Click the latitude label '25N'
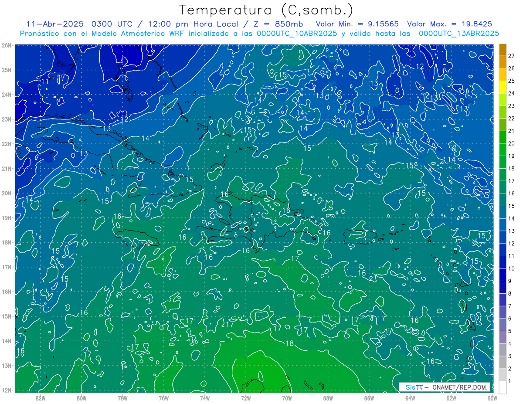 [x=6, y=70]
